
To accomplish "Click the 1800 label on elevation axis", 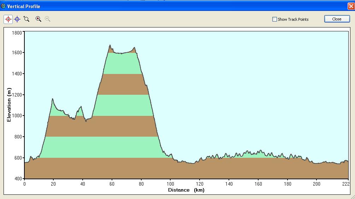I will (17, 33).
